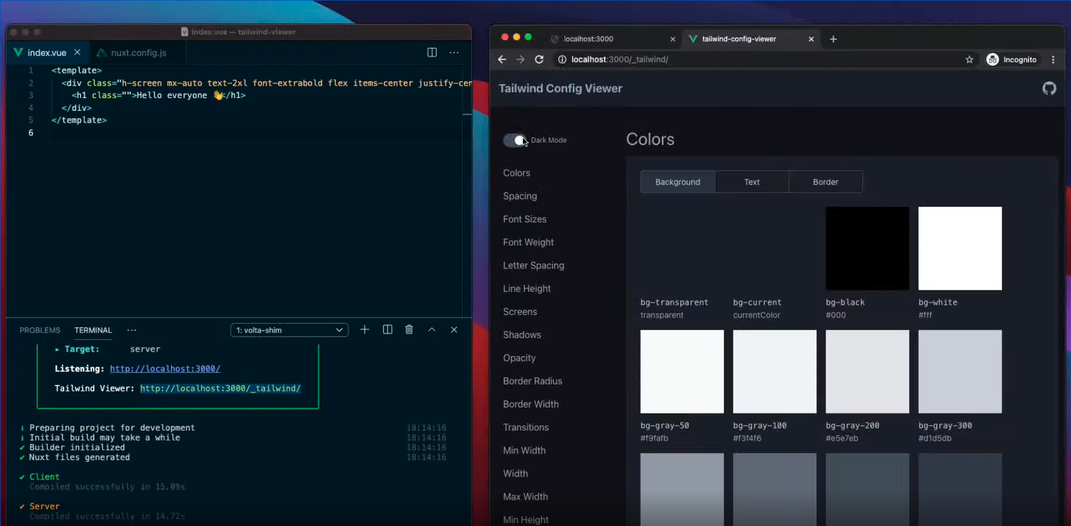Open Width section in sidebar
The height and width of the screenshot is (526, 1071).
tap(515, 474)
